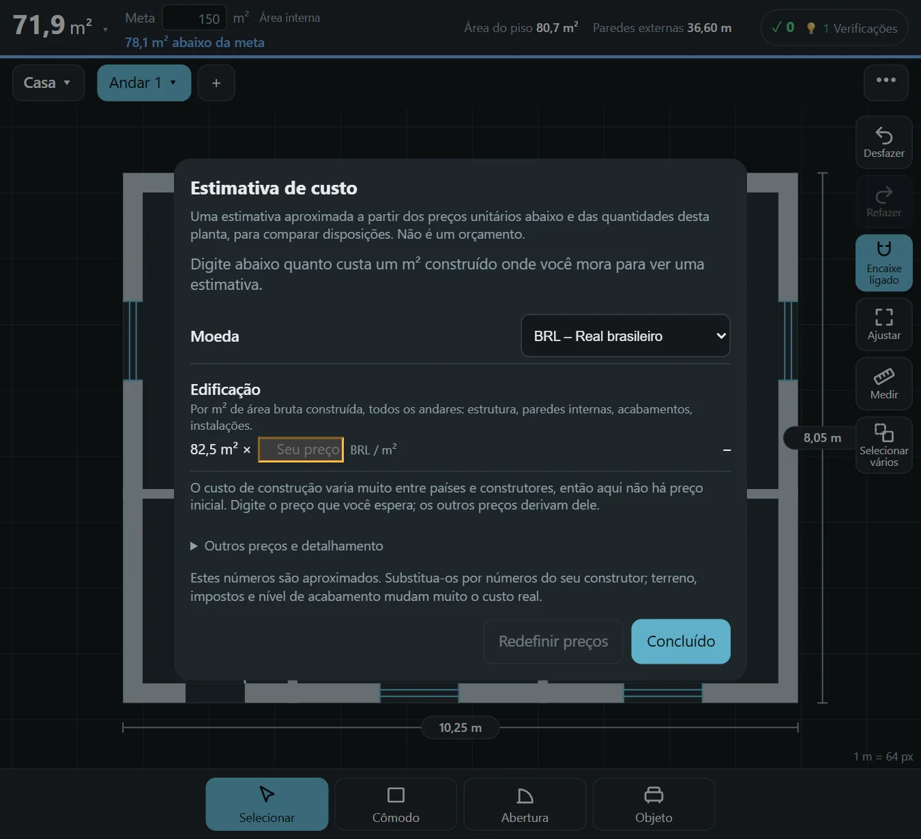Pick the Cômodo room tool

(x=396, y=804)
